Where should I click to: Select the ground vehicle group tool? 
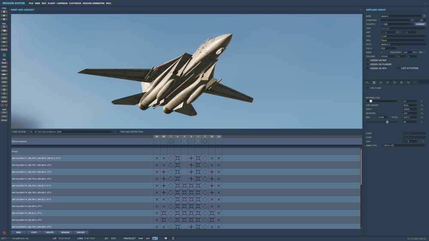tap(4, 75)
